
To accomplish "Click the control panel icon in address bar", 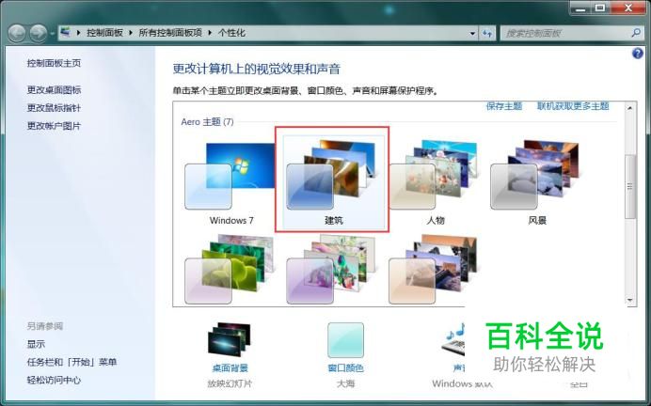I will coord(65,32).
